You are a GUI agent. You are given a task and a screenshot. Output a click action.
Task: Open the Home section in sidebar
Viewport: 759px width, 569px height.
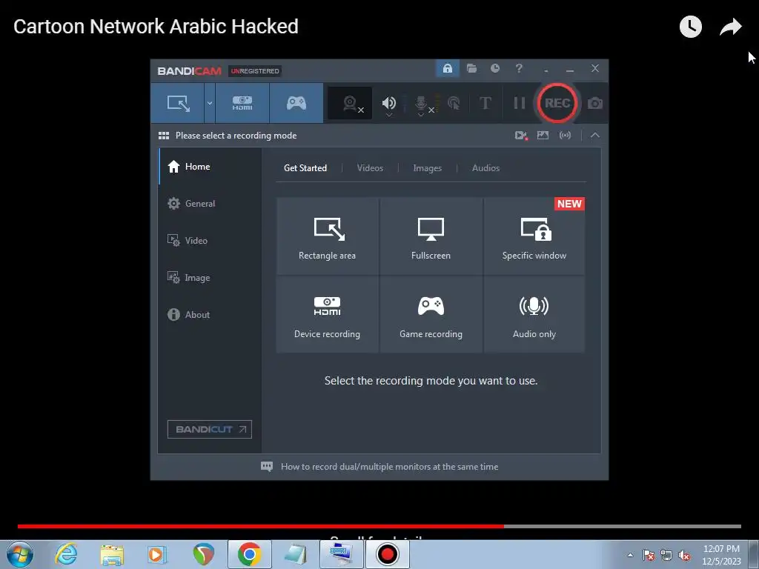tap(210, 167)
